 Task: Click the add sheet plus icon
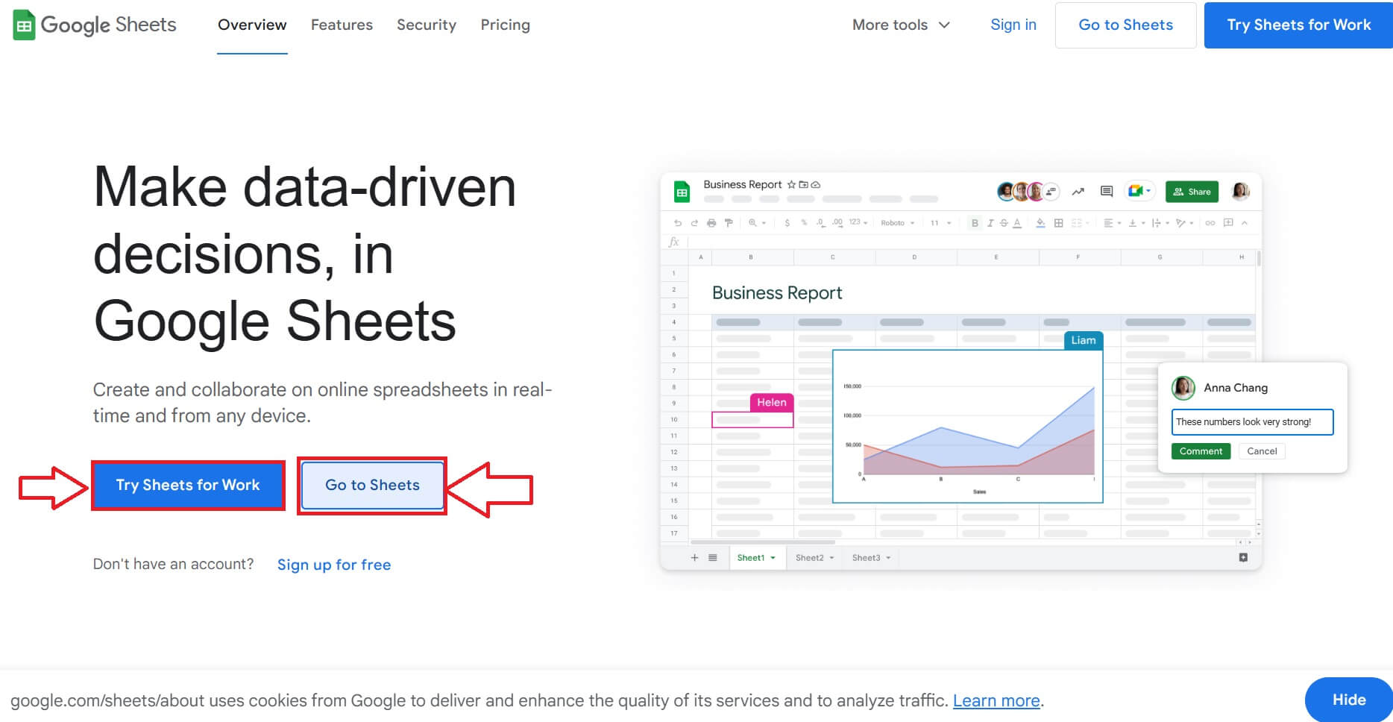point(694,558)
